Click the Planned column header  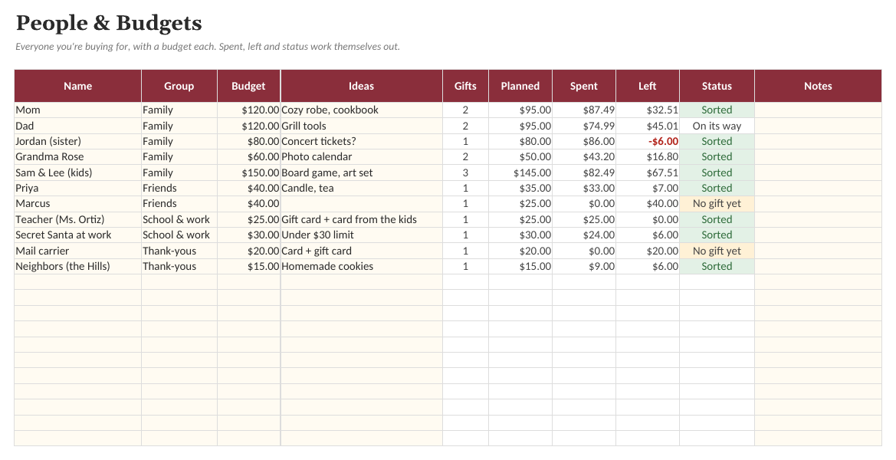(520, 86)
